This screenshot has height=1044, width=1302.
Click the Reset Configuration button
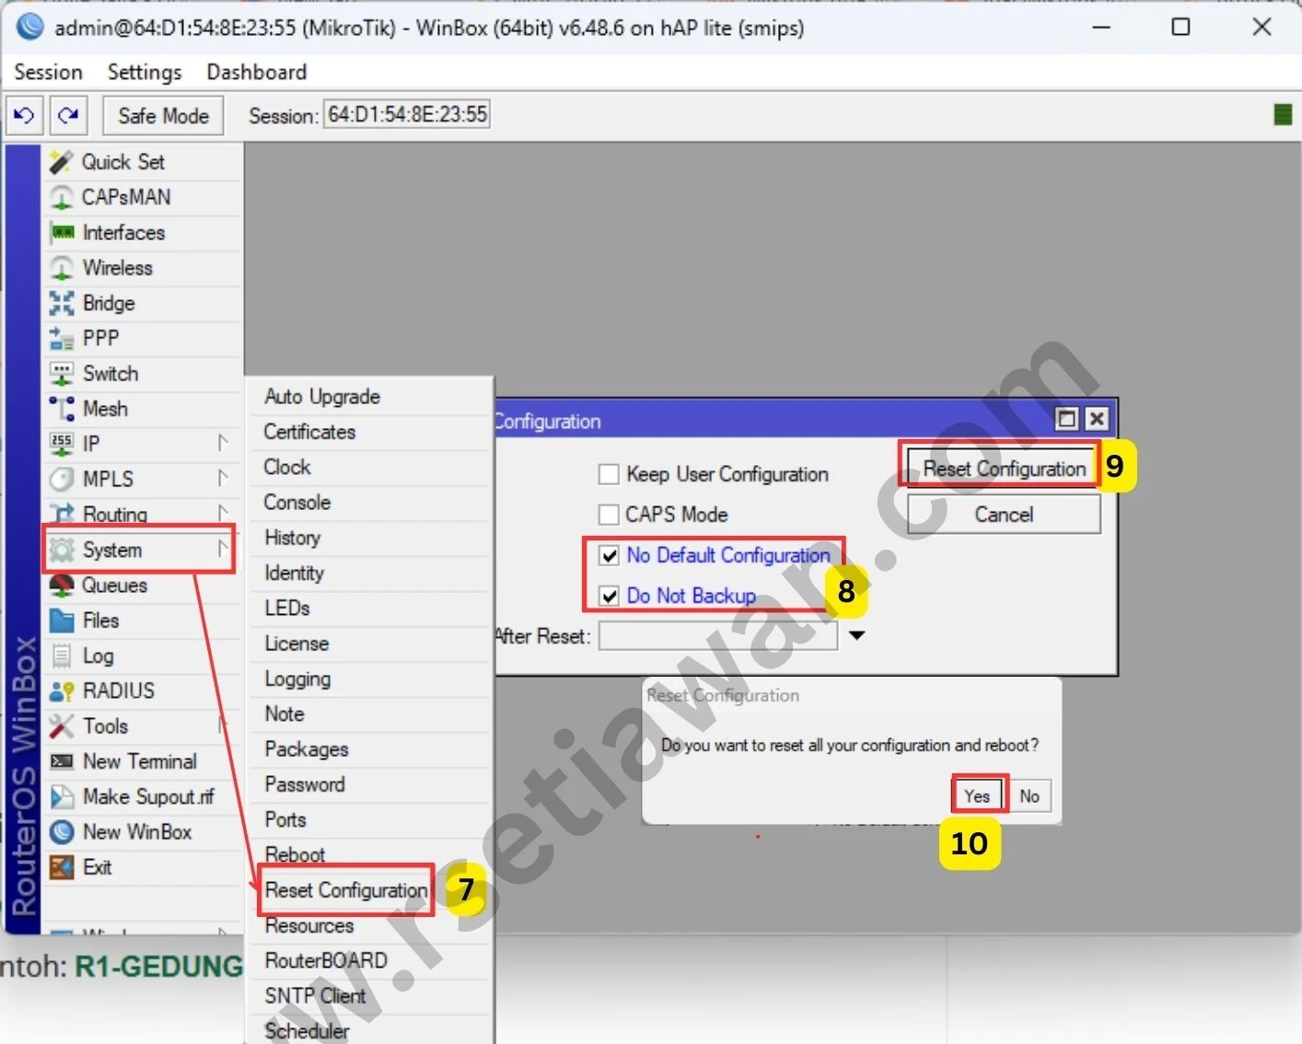point(1004,469)
